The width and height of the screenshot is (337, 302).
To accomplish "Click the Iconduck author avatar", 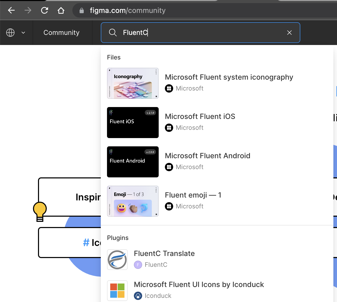I will pyautogui.click(x=138, y=296).
